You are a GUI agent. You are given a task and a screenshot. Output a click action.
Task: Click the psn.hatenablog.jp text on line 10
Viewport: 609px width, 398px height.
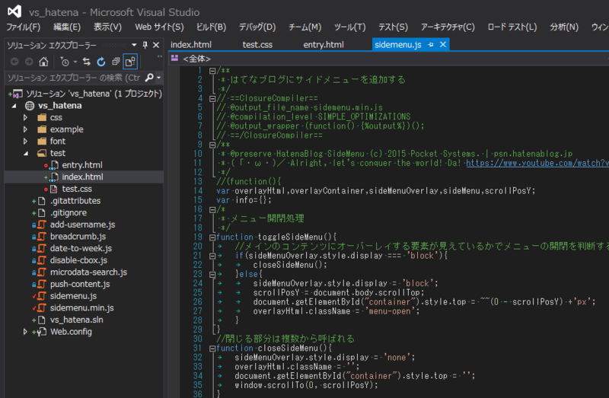(x=534, y=154)
